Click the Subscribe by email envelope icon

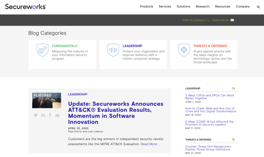[232, 20]
